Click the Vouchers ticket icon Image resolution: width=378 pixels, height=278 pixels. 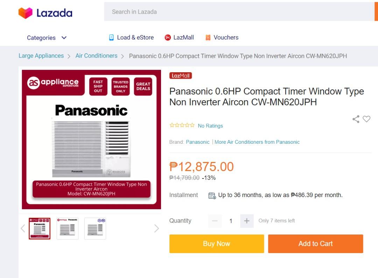click(x=208, y=38)
